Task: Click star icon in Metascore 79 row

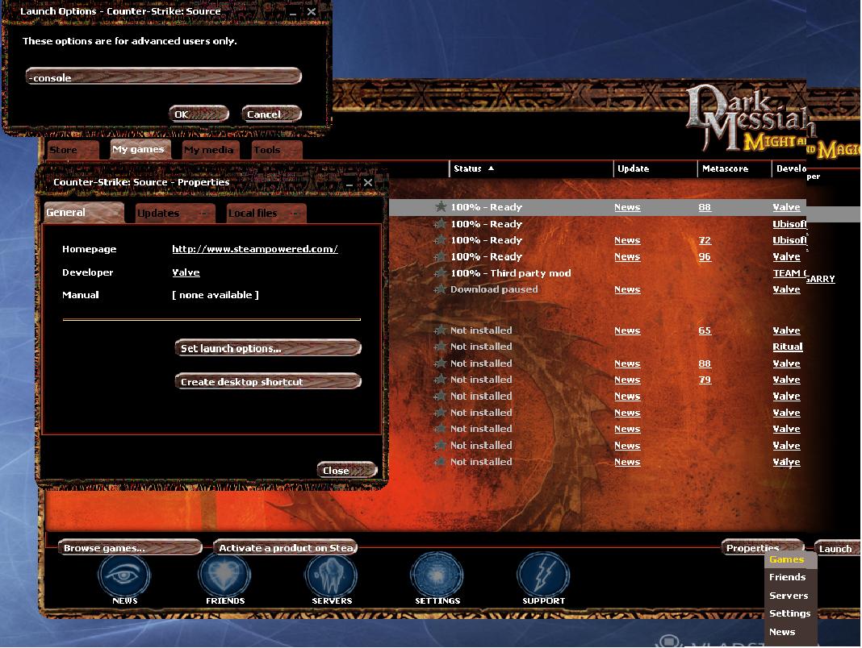Action: click(x=441, y=380)
